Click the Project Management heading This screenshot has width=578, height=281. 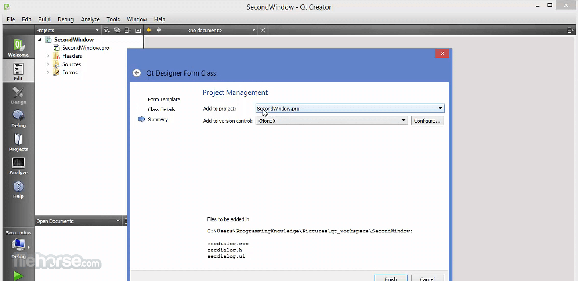tap(235, 92)
